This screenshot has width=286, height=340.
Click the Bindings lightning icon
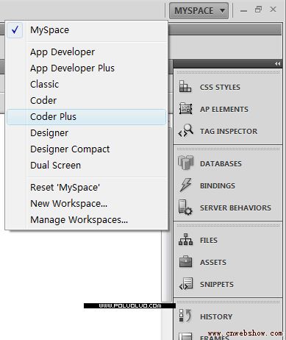pyautogui.click(x=185, y=185)
